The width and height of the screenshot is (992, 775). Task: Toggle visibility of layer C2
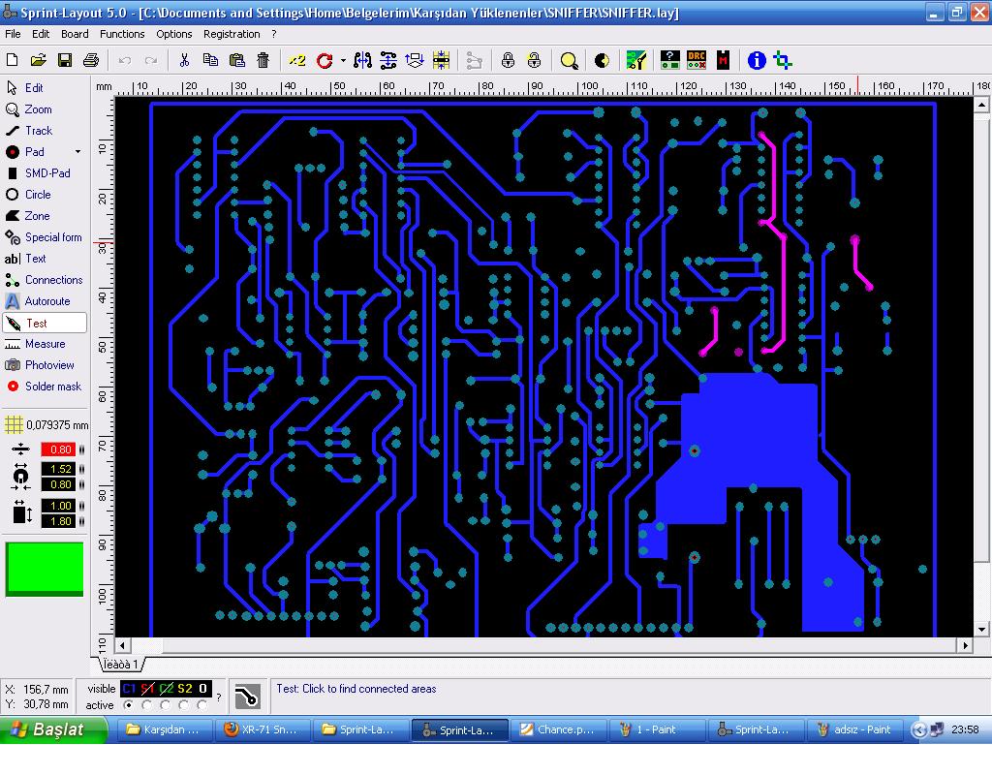pos(166,689)
